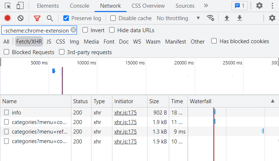This screenshot has height=161, width=279.
Task: Check Hide data URLs option
Action: coord(112,30)
